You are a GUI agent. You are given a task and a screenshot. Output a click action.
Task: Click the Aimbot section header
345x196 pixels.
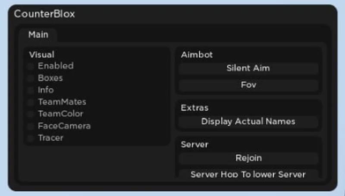[197, 55]
